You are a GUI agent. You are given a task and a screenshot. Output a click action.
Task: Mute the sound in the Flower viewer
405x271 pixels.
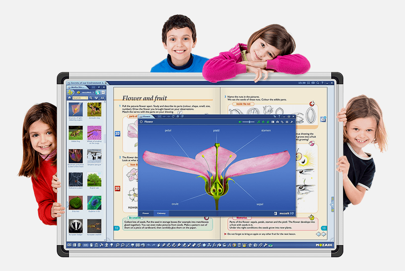tap(240, 122)
